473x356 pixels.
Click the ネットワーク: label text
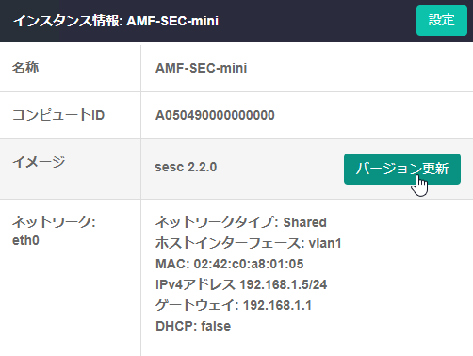(54, 222)
